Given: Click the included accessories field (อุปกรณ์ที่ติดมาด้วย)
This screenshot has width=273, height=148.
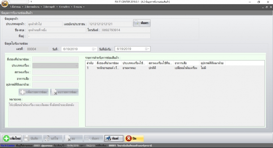Looking at the screenshot, I should [55, 85].
